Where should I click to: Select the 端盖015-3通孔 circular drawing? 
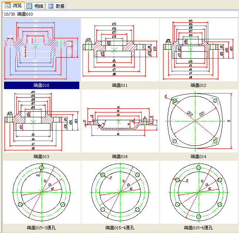pos(41,192)
